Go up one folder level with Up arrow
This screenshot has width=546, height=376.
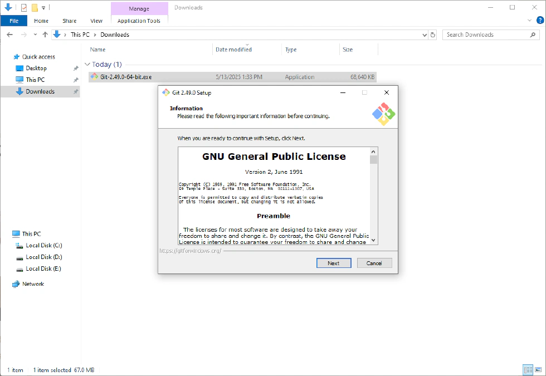pos(45,35)
